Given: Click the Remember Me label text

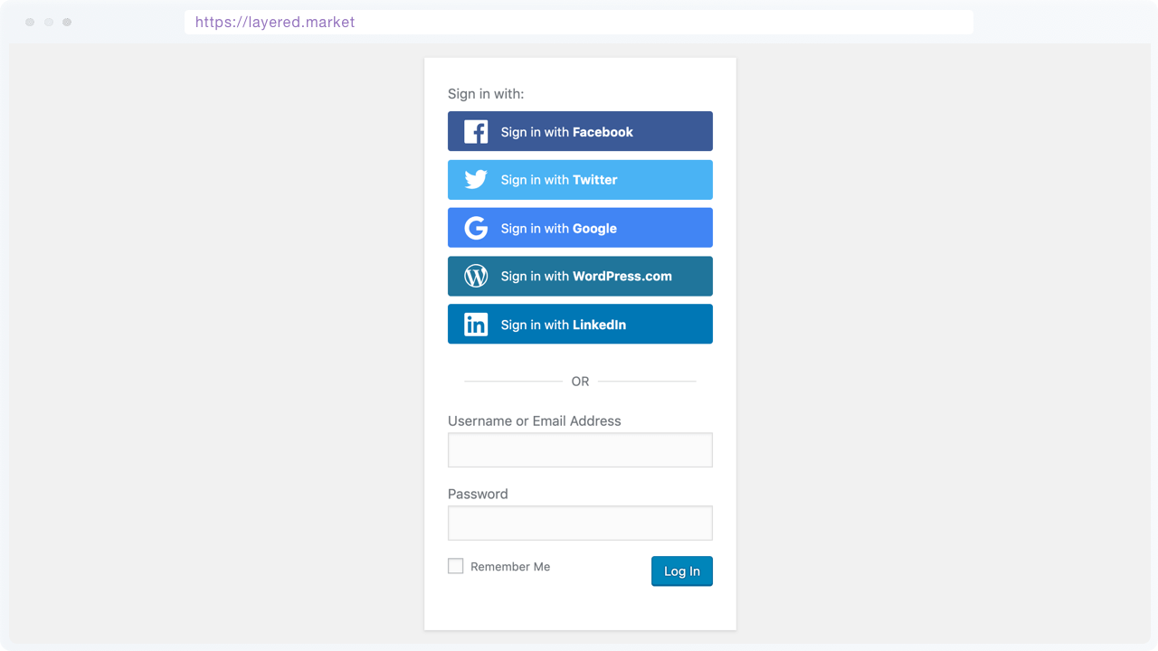Looking at the screenshot, I should [x=509, y=566].
